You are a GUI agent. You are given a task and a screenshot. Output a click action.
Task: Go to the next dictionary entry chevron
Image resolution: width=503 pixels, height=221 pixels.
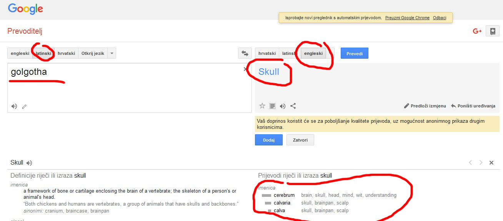(481, 163)
